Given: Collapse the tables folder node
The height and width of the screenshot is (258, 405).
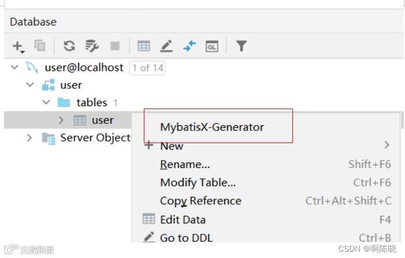Looking at the screenshot, I should tap(46, 102).
